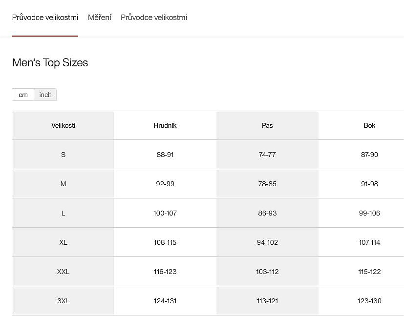
Task: Switch units to cm
Action: tap(23, 95)
